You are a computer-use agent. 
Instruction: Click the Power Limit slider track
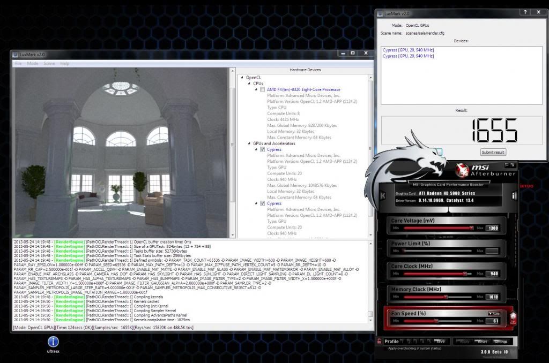(x=437, y=251)
